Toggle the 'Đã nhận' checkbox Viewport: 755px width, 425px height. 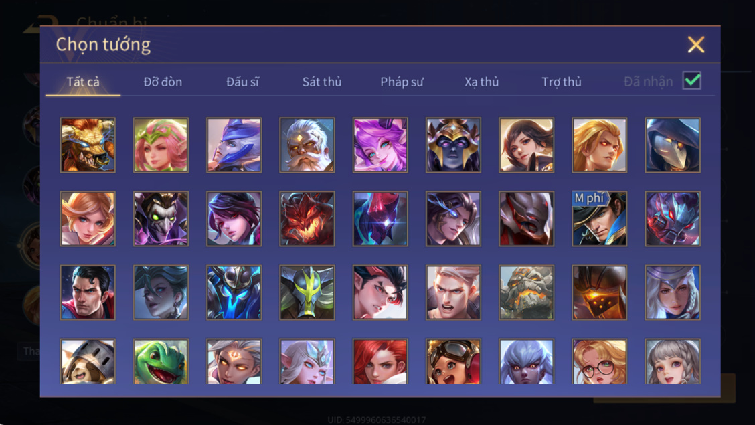(x=692, y=80)
